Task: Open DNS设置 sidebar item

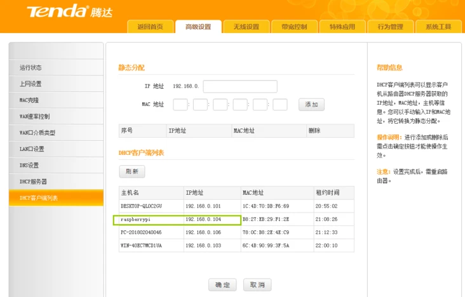Action: pyautogui.click(x=56, y=165)
